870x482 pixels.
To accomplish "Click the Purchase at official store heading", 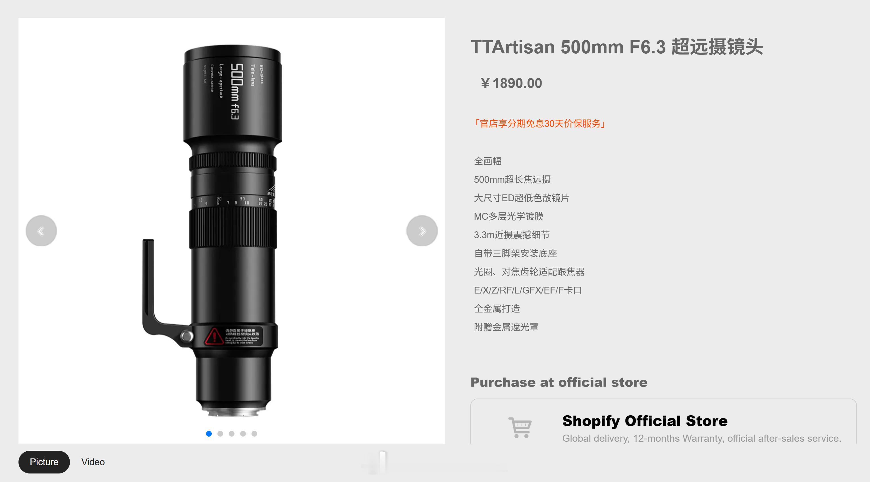I will 559,382.
